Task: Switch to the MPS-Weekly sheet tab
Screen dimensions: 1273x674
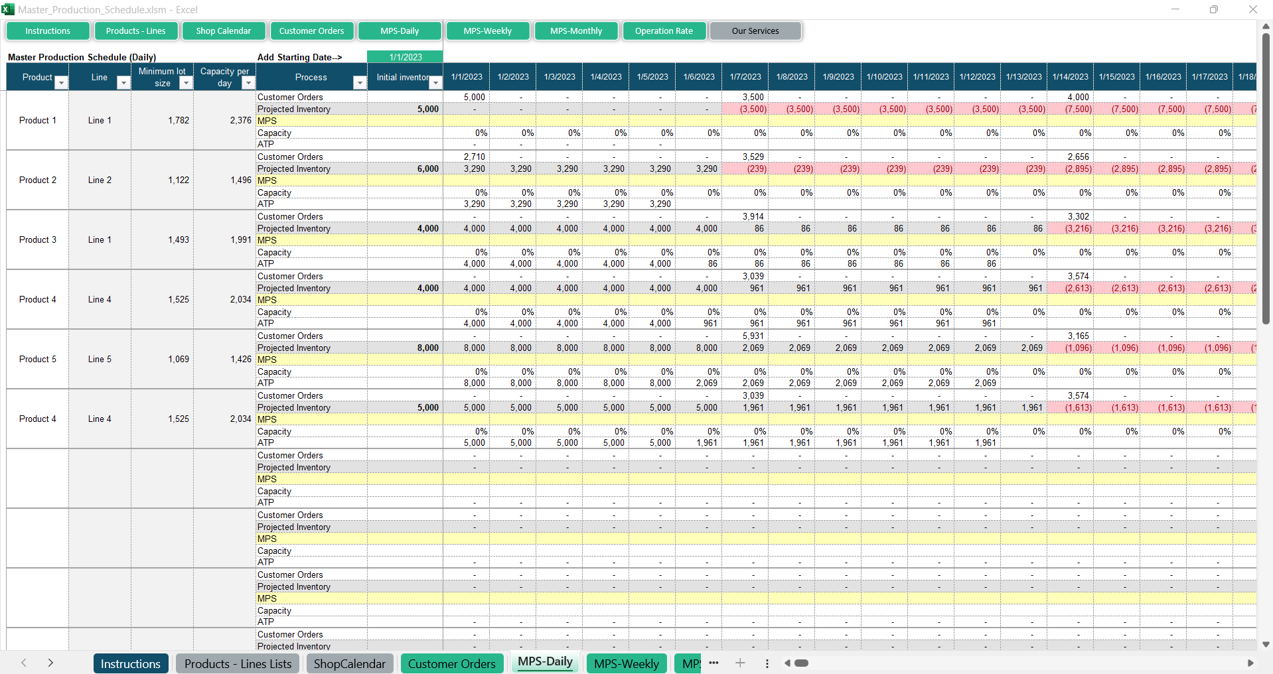Action: click(626, 663)
